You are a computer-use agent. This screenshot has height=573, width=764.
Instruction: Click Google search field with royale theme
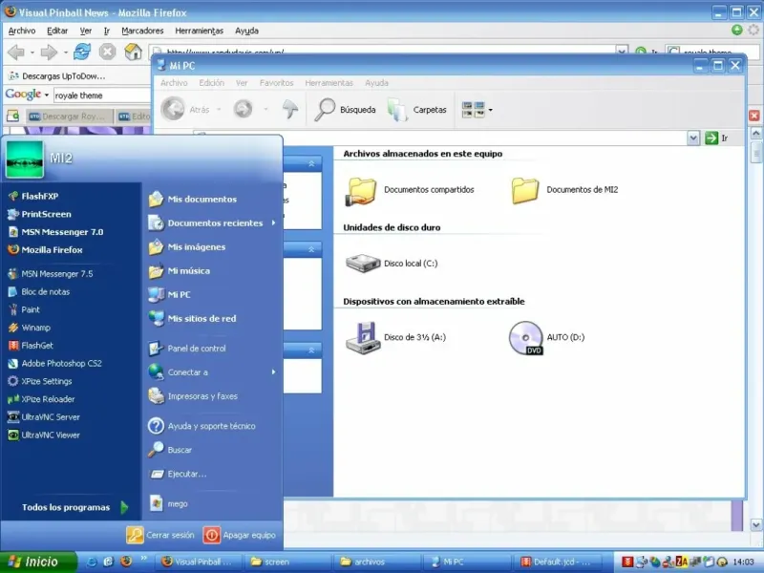[102, 95]
